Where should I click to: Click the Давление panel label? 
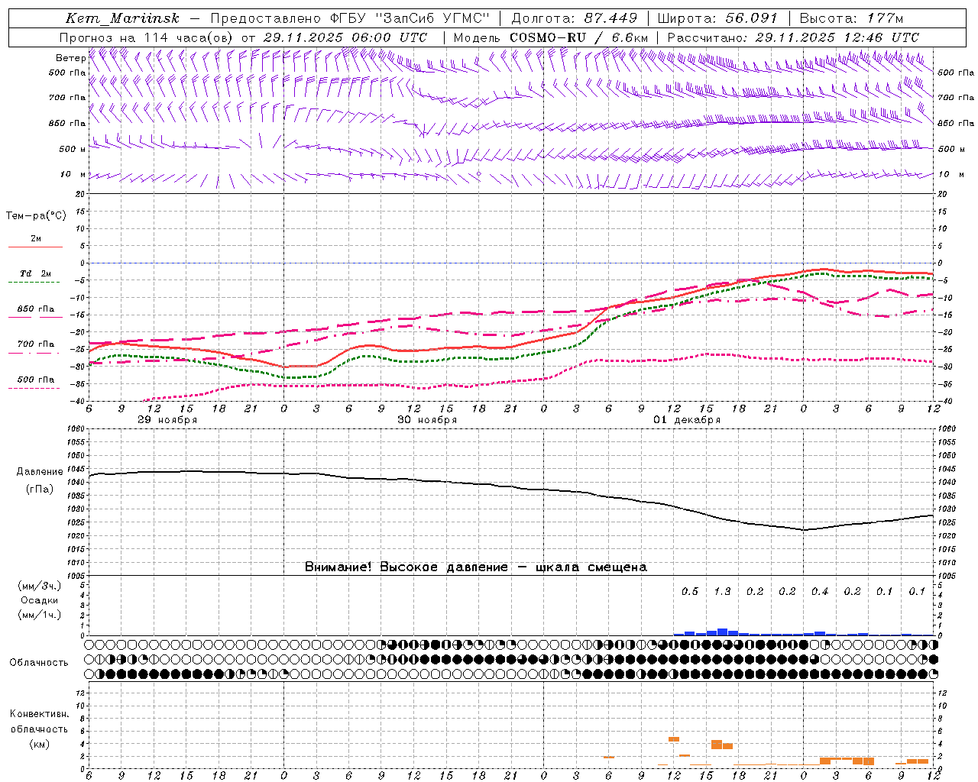tap(39, 472)
